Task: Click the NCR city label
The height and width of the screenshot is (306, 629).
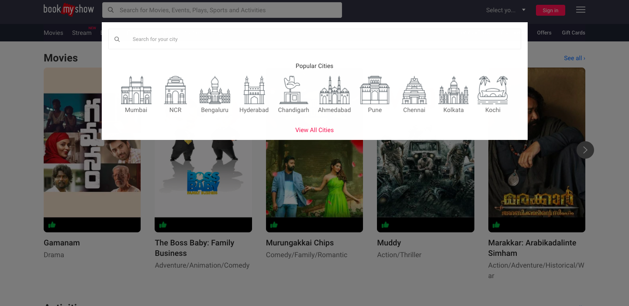Action: 175,110
